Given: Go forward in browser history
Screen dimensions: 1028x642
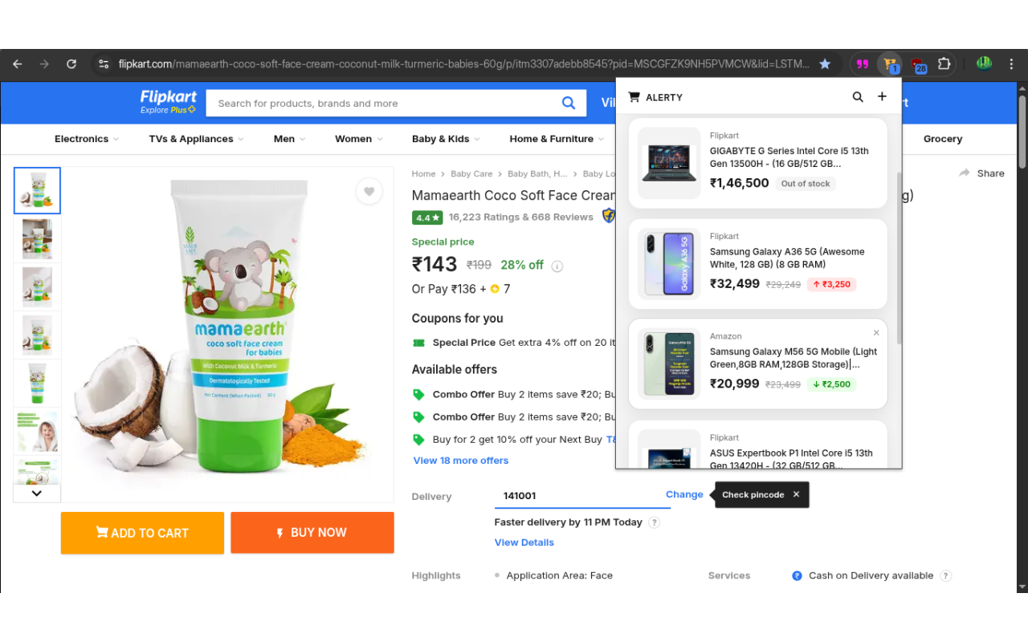Looking at the screenshot, I should pyautogui.click(x=44, y=63).
